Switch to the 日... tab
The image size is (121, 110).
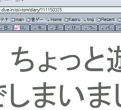6,28
